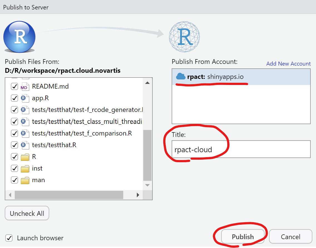Viewport: 316px width, 248px height.
Task: Open Add New Account
Action: (x=288, y=64)
